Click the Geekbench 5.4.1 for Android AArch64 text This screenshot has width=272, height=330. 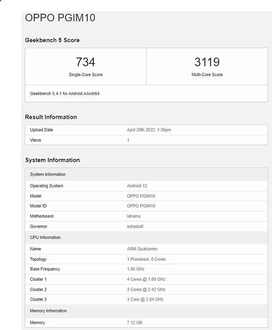click(x=64, y=93)
